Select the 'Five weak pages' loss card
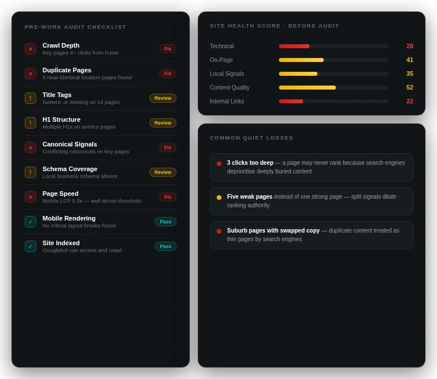 point(311,201)
